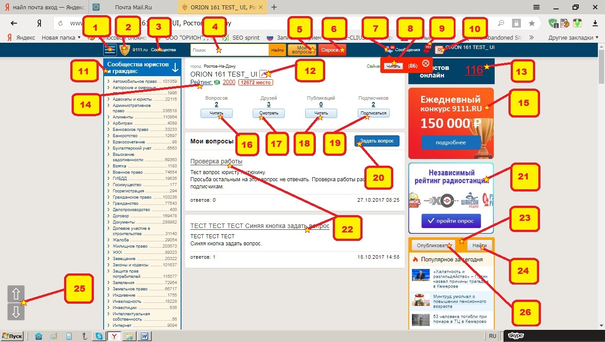Expand the Сообщества юристов и граждан arrow
The height and width of the screenshot is (342, 605).
coord(175,68)
